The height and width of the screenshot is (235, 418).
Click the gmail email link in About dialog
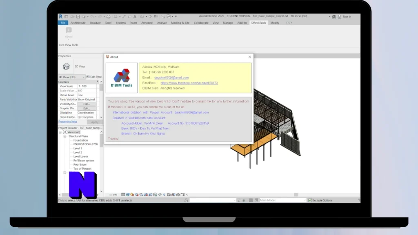tap(171, 78)
